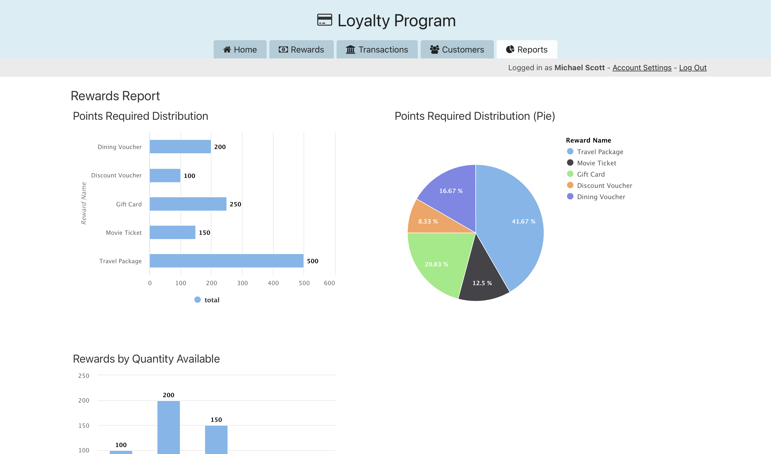The height and width of the screenshot is (454, 771).
Task: Click the people group icon on Customers tab
Action: click(x=434, y=50)
